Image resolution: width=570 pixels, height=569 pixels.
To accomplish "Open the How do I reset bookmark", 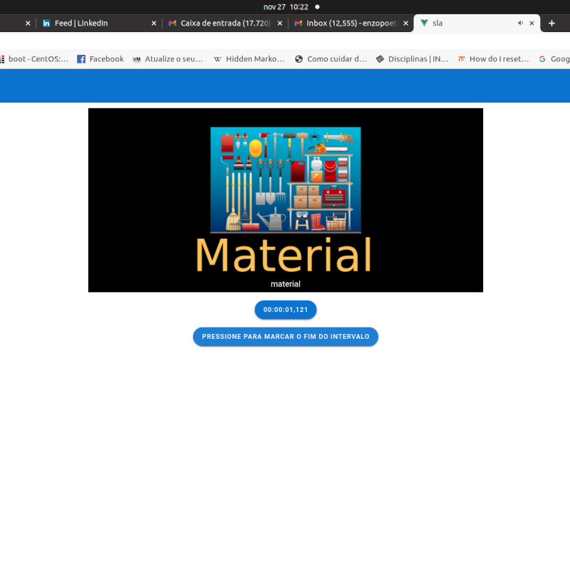I will point(493,59).
